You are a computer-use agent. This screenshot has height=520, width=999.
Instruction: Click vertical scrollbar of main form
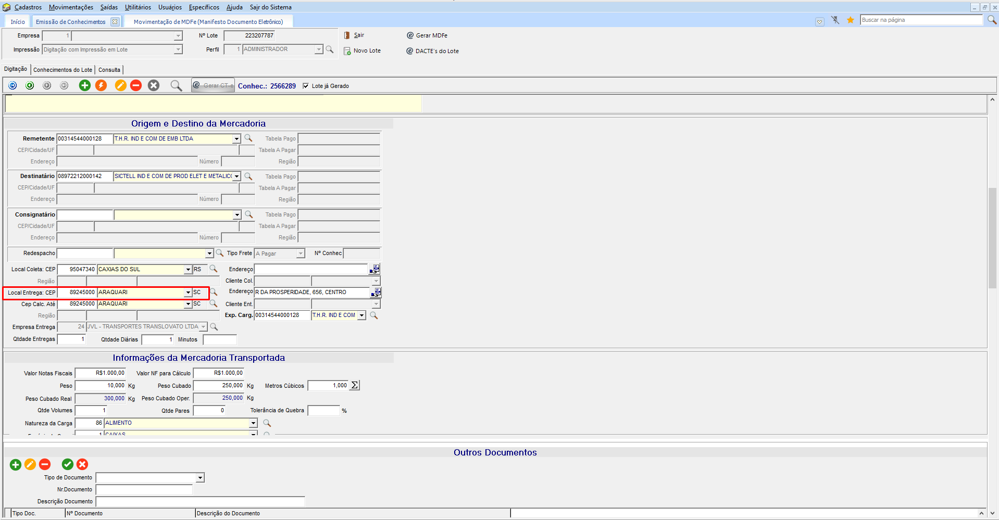coord(992,237)
